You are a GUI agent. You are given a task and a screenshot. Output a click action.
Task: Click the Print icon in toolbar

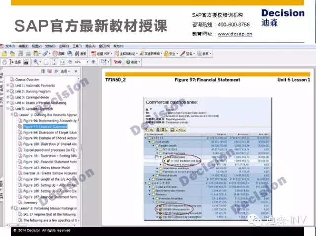click(x=28, y=54)
